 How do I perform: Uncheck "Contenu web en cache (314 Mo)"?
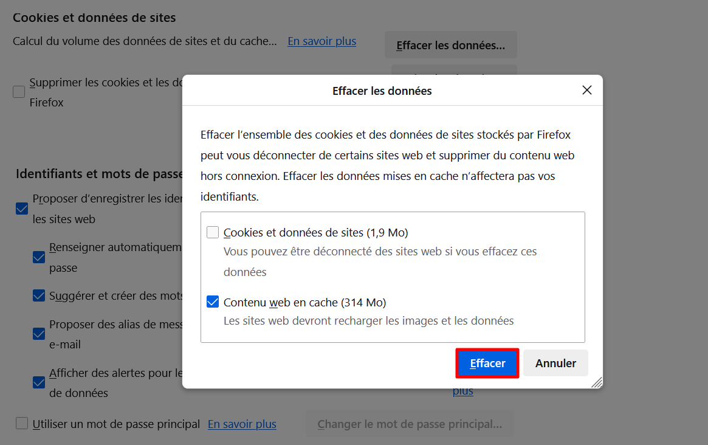[x=213, y=301]
